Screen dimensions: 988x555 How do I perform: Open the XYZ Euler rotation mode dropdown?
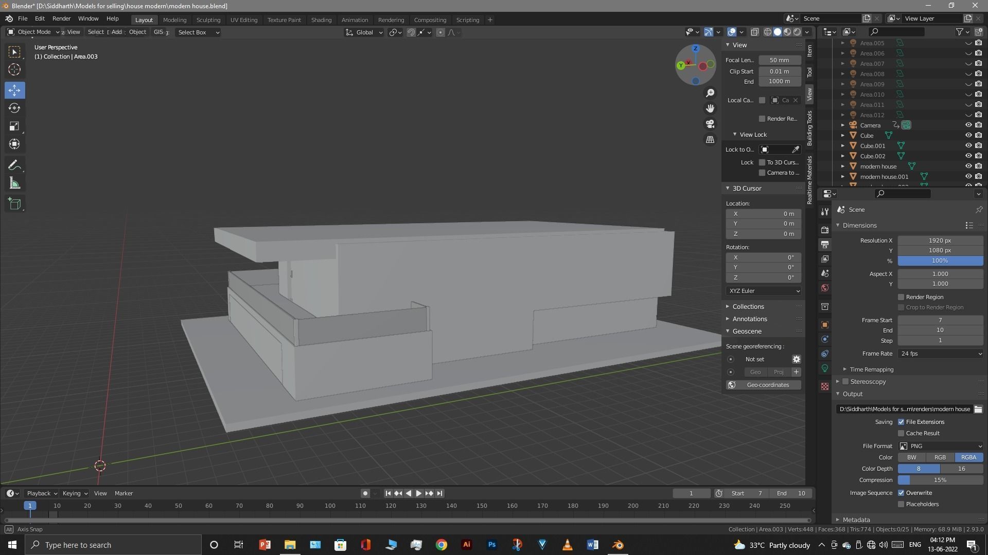click(764, 291)
